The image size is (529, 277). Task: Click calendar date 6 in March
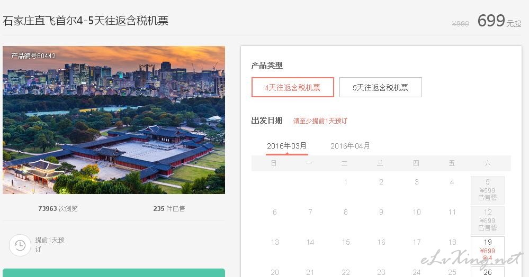click(x=275, y=212)
